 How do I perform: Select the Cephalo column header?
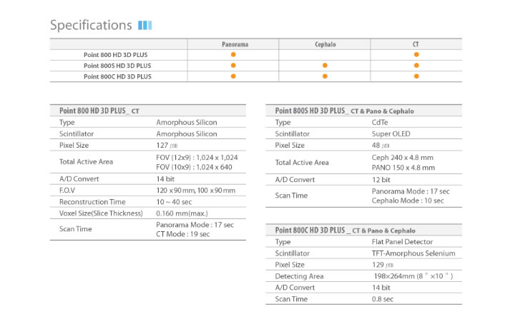pos(325,44)
